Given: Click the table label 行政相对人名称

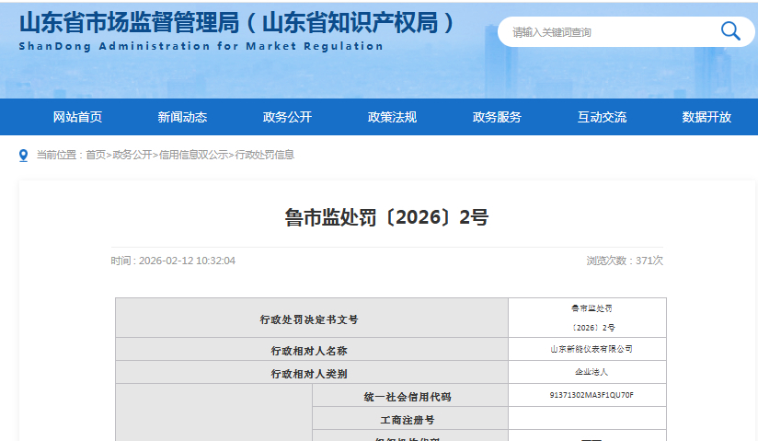Looking at the screenshot, I should [x=309, y=351].
